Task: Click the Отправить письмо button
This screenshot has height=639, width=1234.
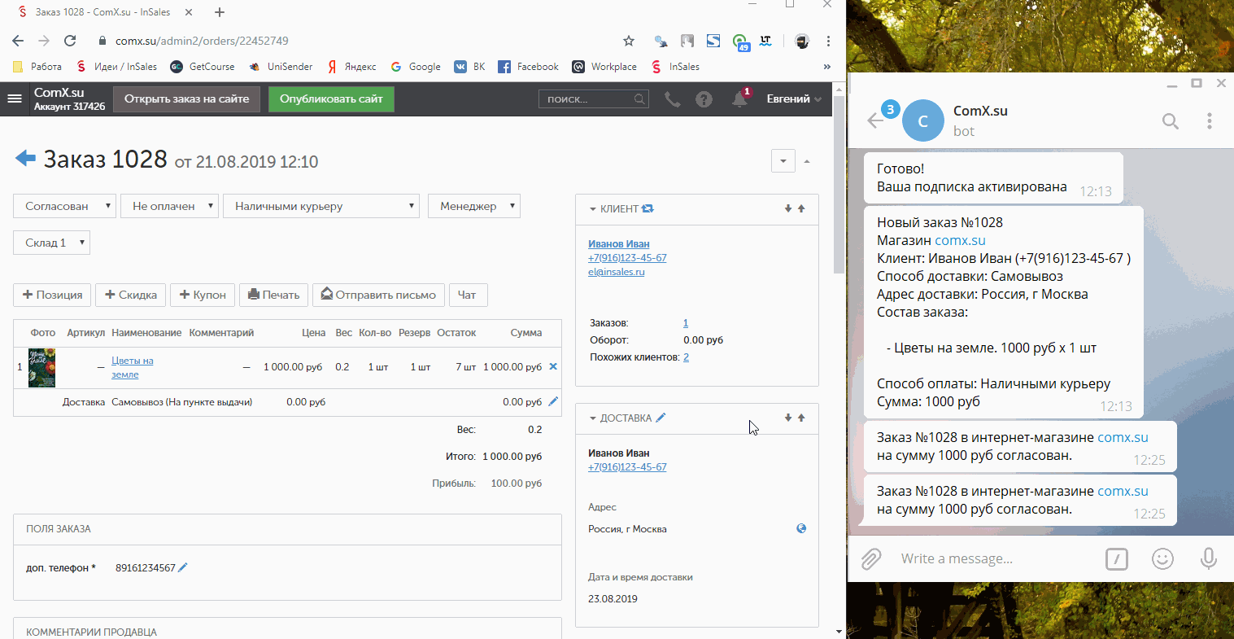Action: click(x=378, y=295)
